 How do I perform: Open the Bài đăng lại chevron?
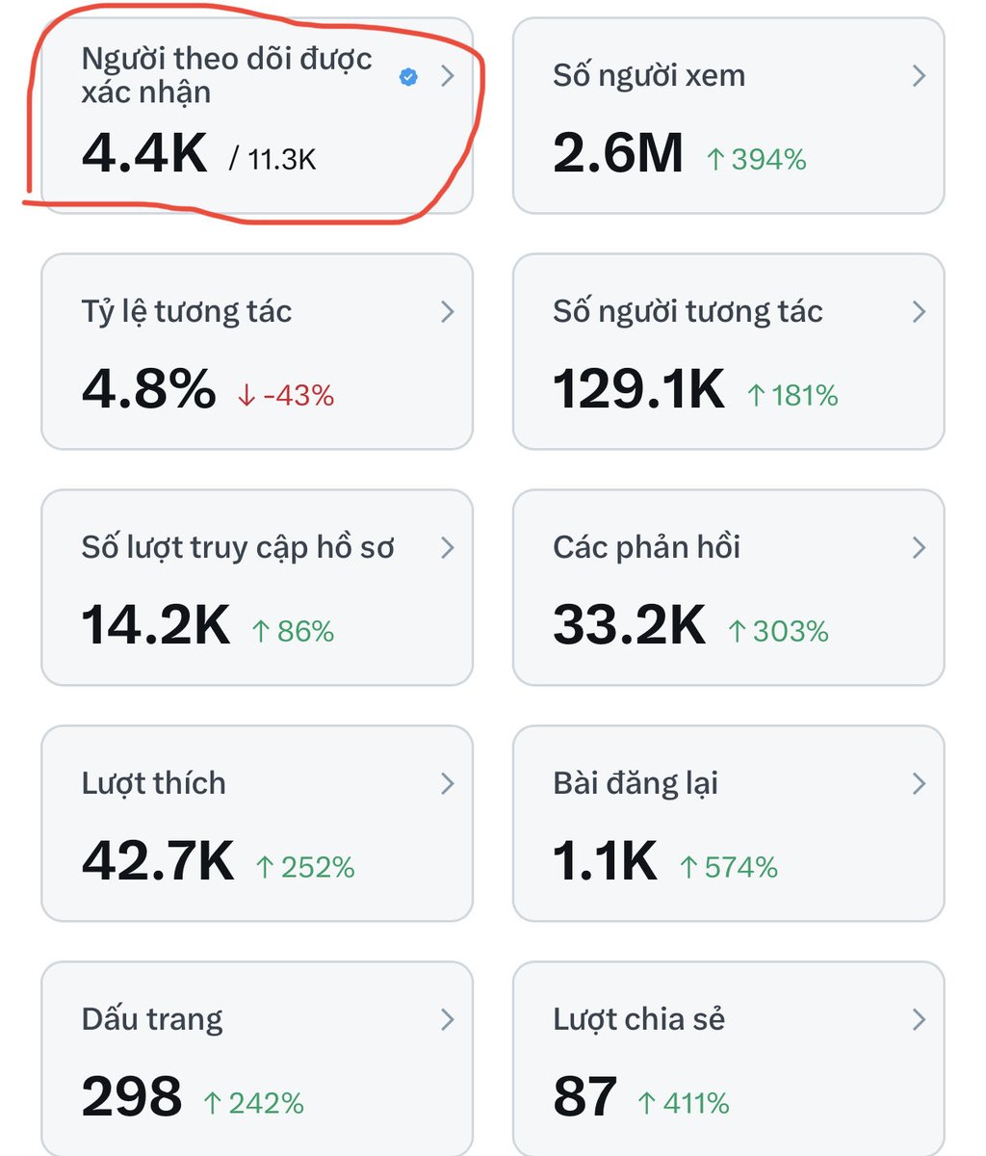click(919, 784)
